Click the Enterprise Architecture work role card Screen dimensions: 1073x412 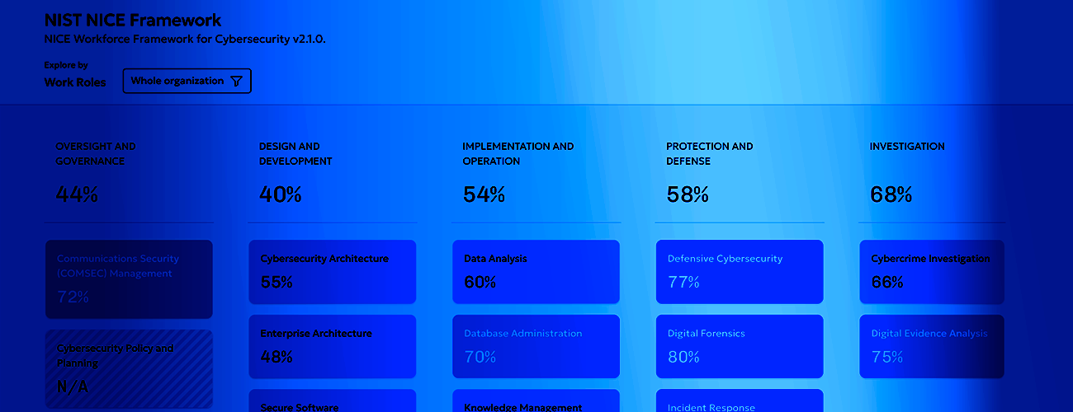(x=332, y=346)
